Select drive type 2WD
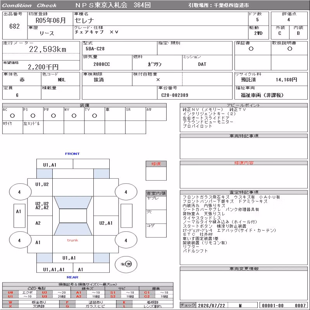Image resolution: width=310 pixels, height=310 pixels. [x=258, y=33]
